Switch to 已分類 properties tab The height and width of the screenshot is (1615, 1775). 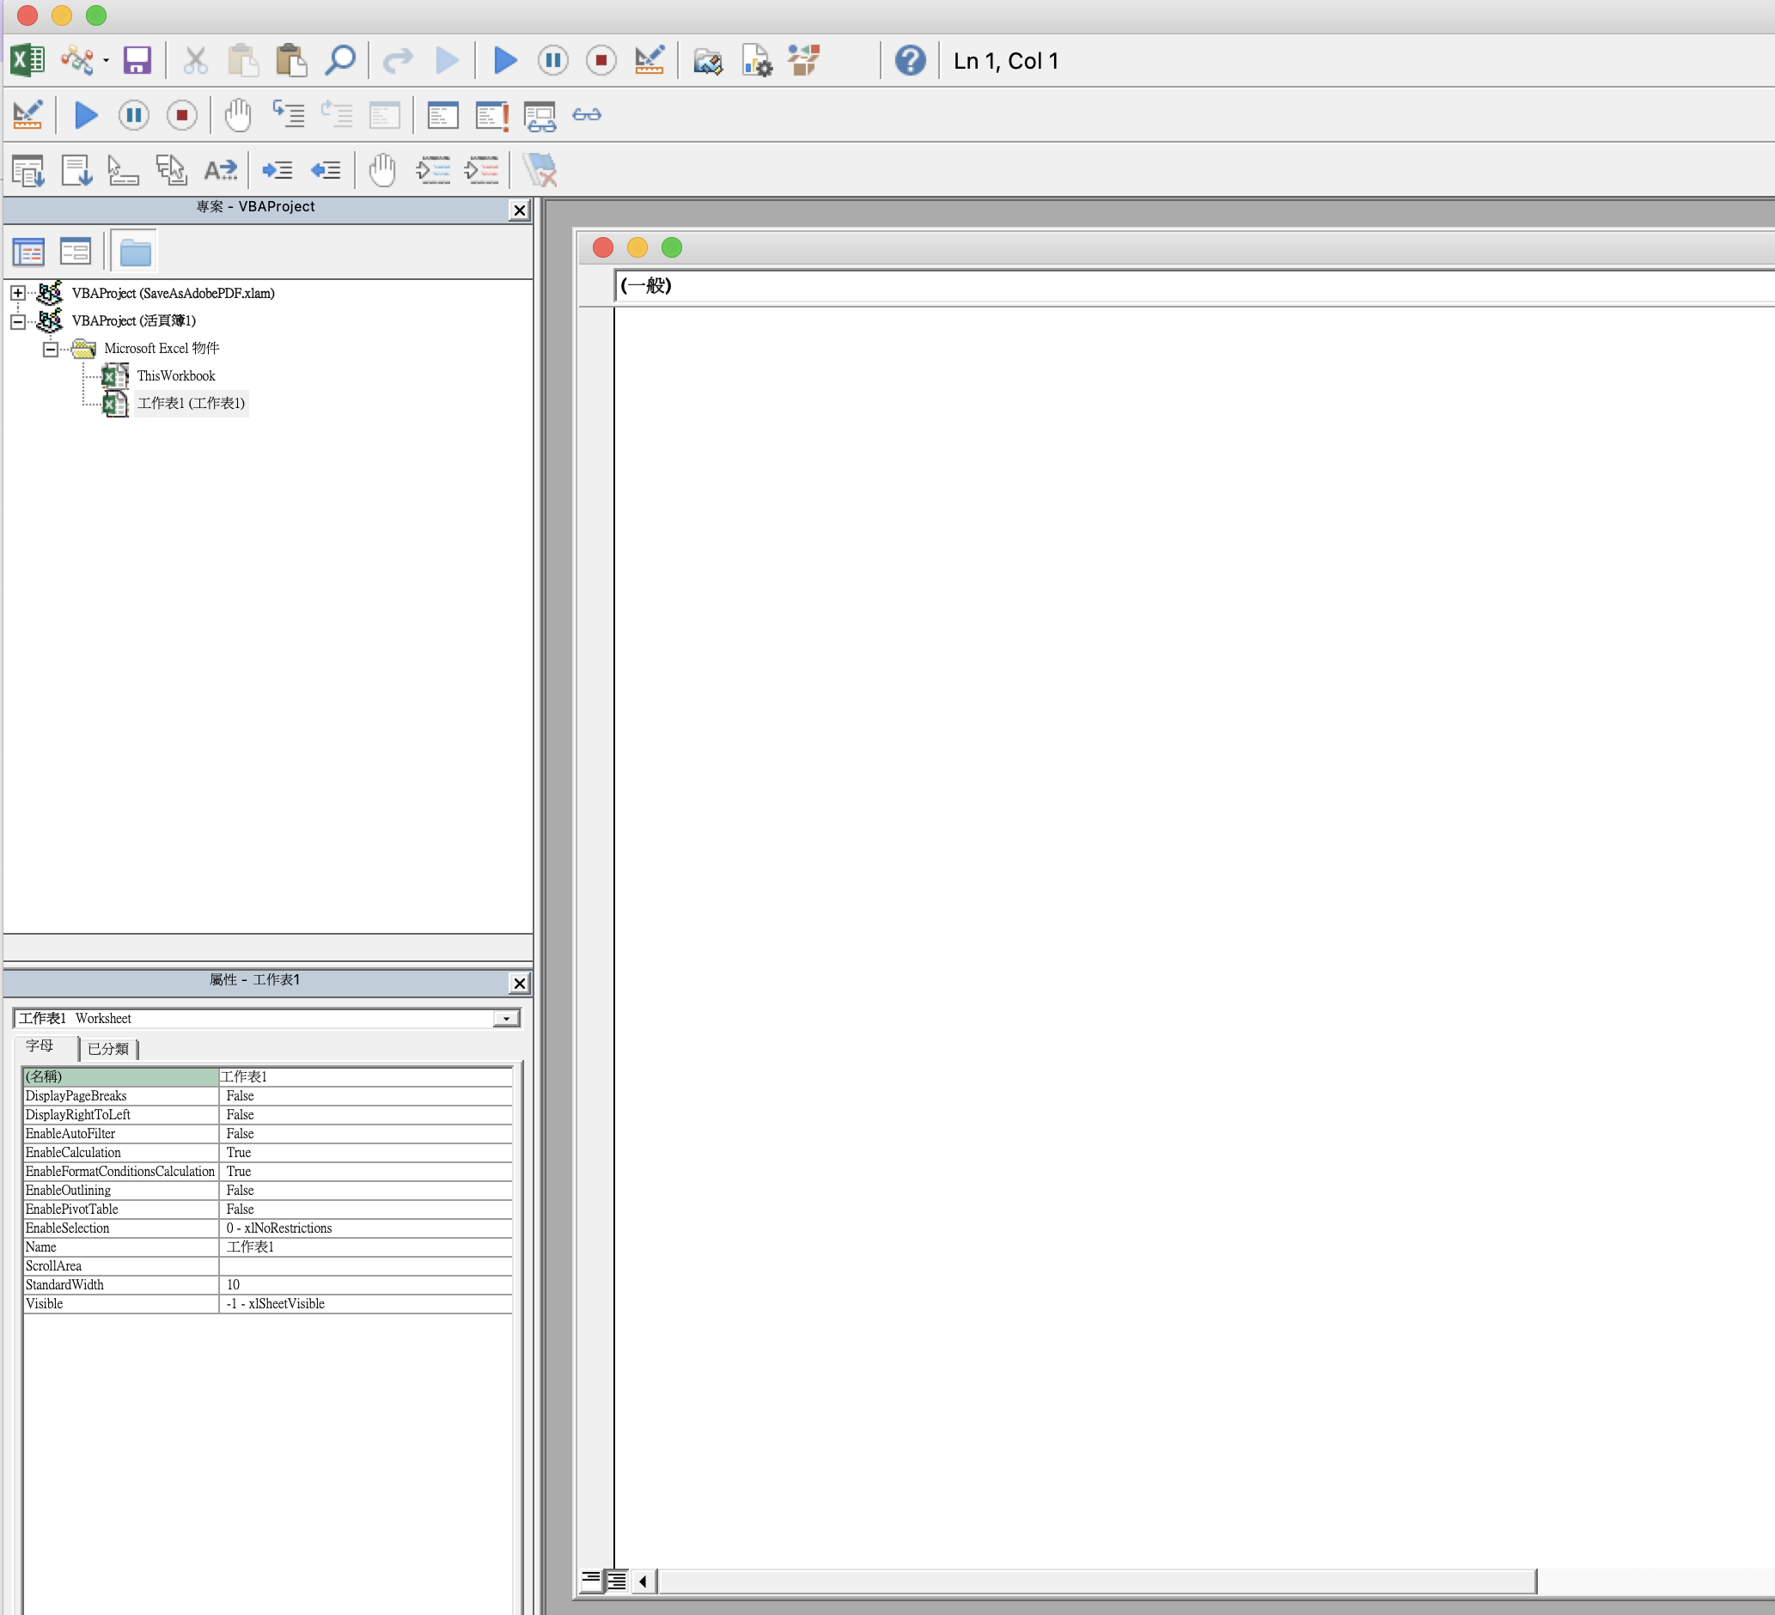pos(108,1048)
